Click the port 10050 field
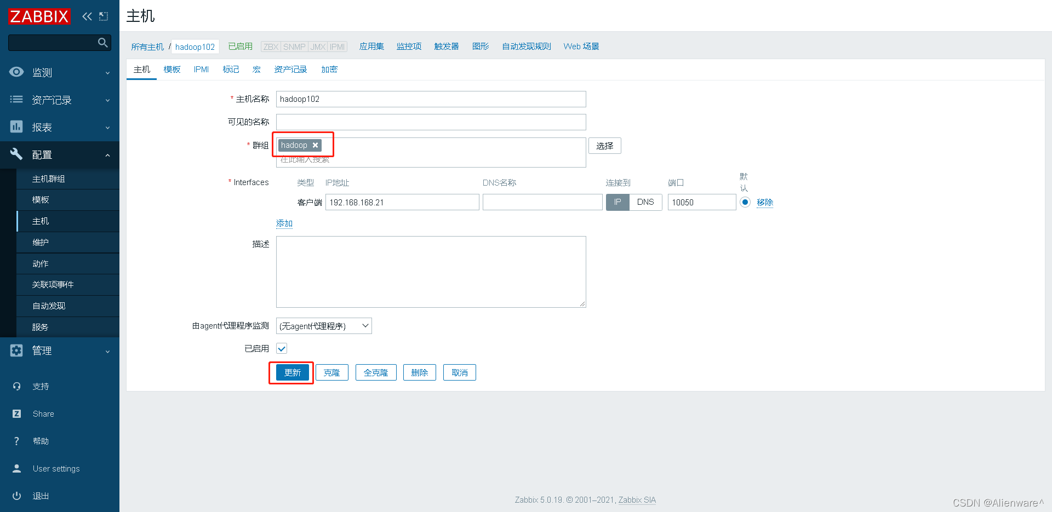This screenshot has width=1052, height=512. pos(702,202)
